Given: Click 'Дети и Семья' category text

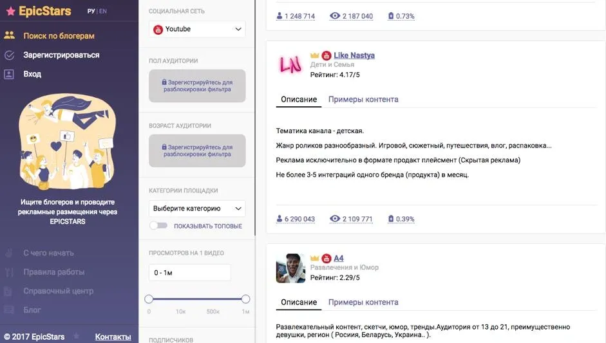Looking at the screenshot, I should [x=332, y=64].
